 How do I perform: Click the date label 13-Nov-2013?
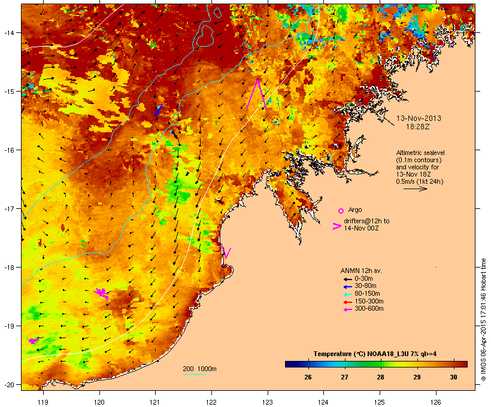pyautogui.click(x=419, y=119)
